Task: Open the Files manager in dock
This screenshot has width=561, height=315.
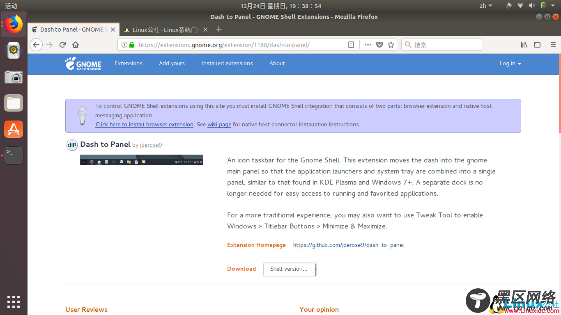Action: [x=14, y=103]
